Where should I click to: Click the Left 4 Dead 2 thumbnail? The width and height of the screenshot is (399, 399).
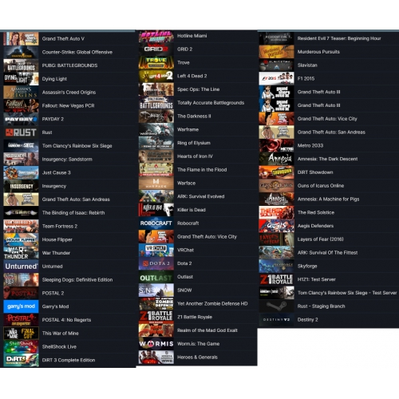(x=156, y=76)
